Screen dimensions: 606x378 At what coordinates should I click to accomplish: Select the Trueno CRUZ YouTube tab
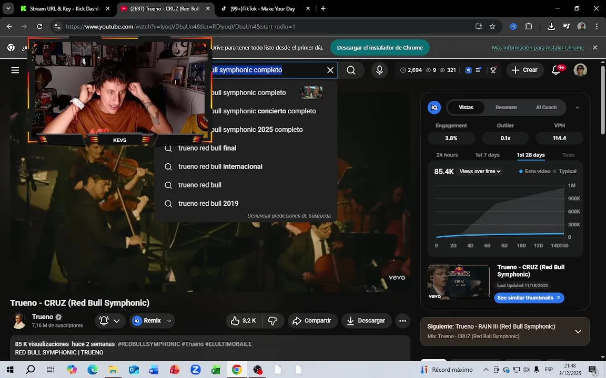coord(165,8)
